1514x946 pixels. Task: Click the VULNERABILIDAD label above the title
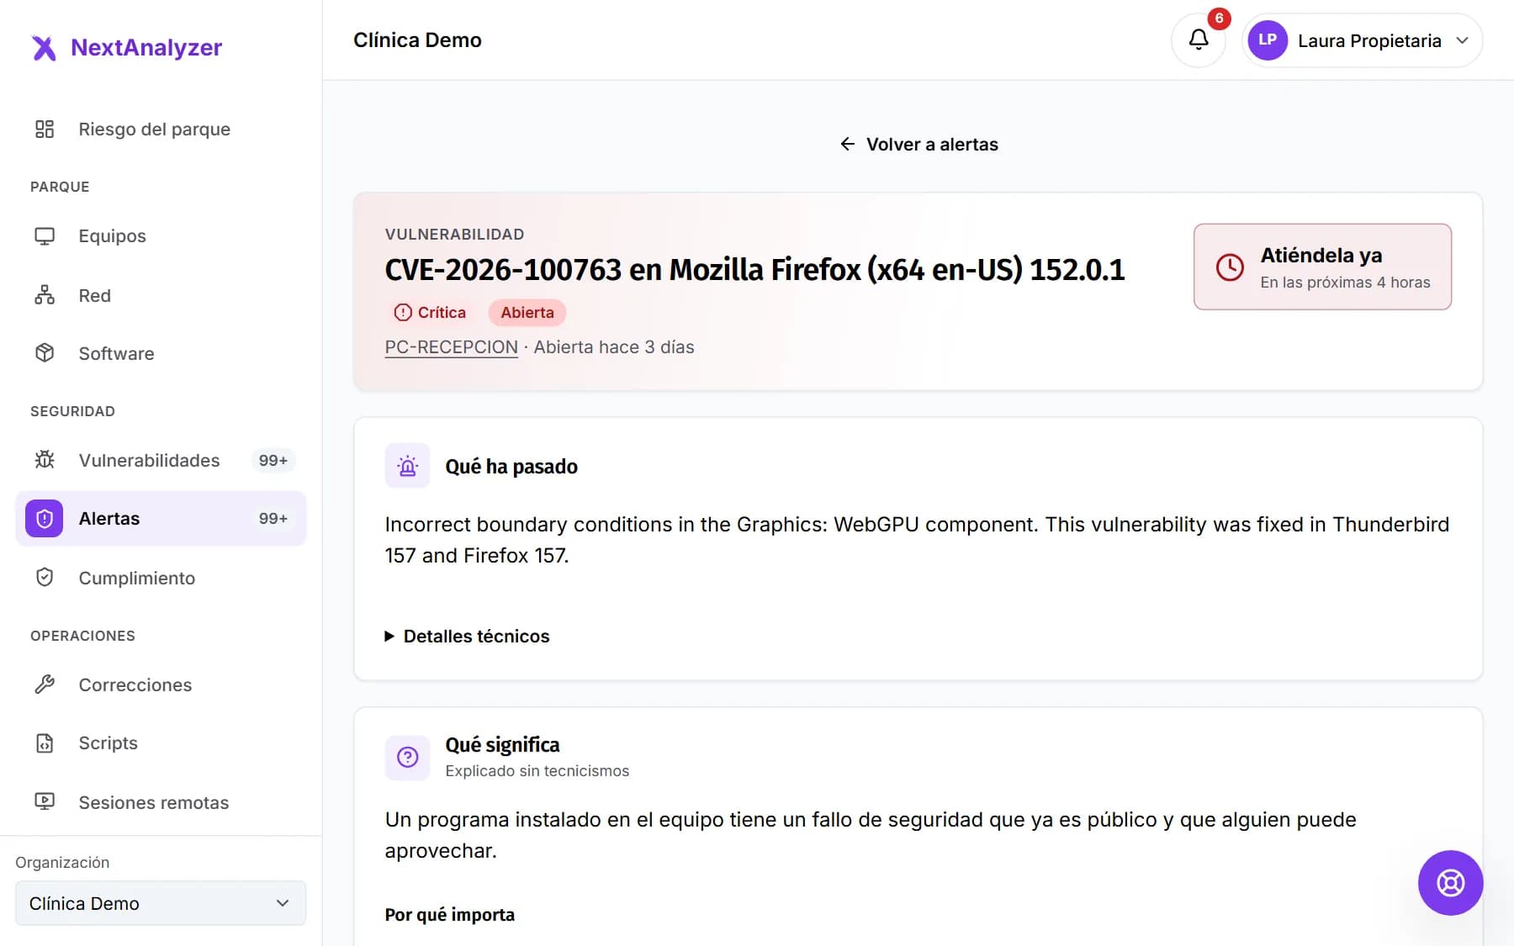(454, 235)
